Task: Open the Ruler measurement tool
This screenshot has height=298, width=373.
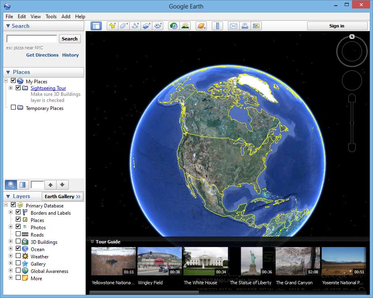Action: pos(217,25)
